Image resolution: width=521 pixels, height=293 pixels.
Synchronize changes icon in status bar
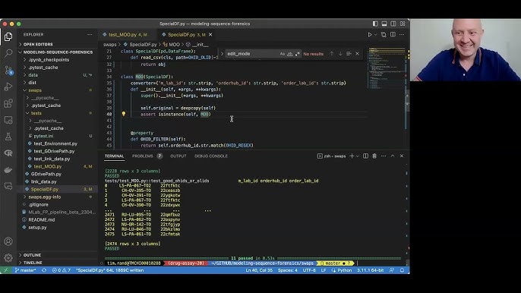tap(44, 270)
